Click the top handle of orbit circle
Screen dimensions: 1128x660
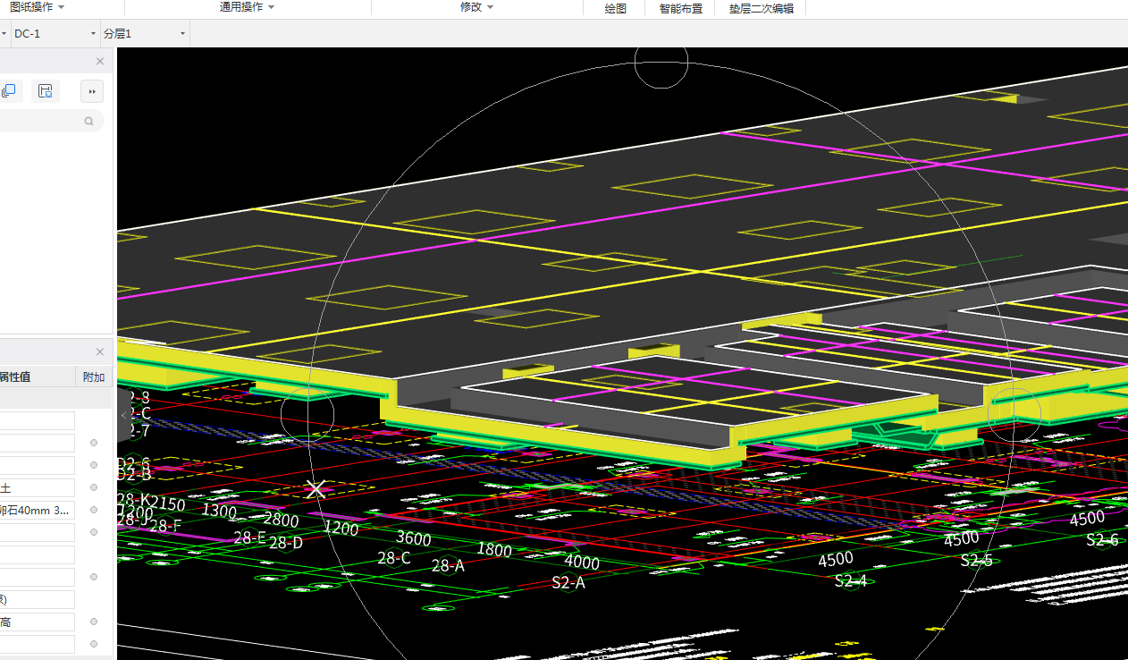661,62
